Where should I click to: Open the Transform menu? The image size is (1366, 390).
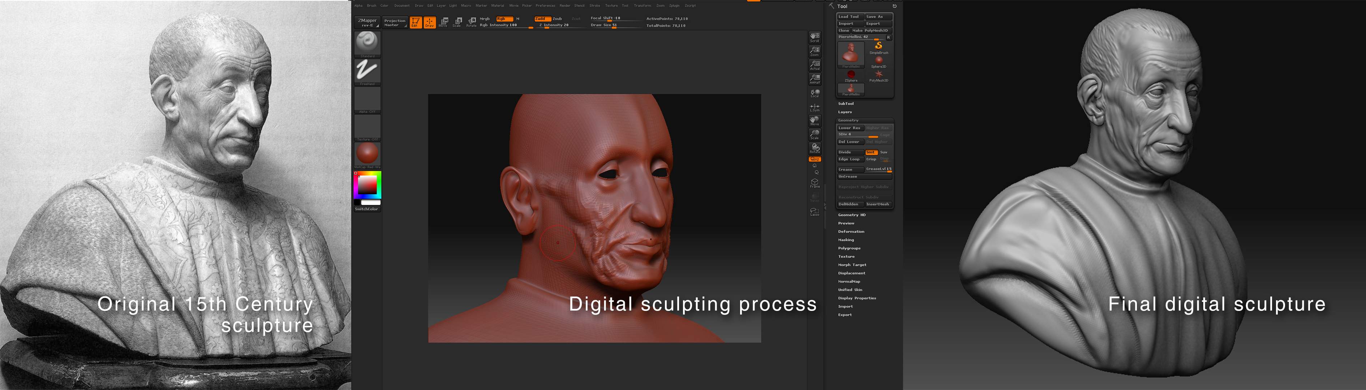pos(642,6)
